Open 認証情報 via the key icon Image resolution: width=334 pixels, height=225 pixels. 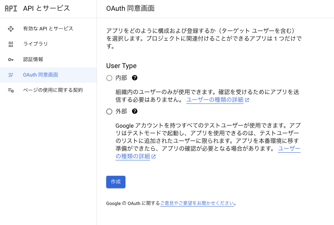[11, 59]
